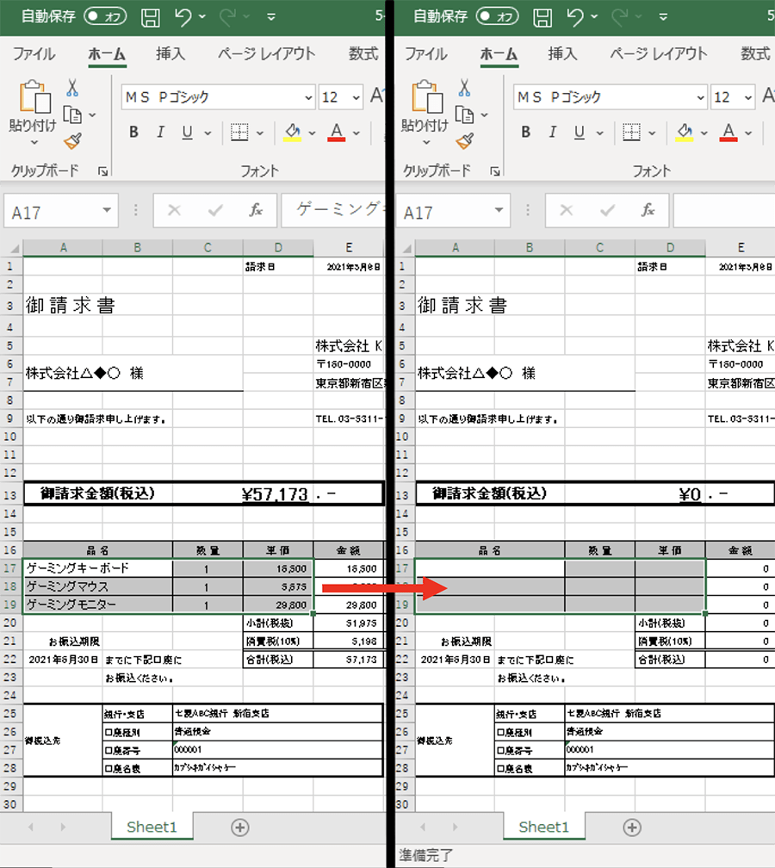Open Insert tab in left window
The width and height of the screenshot is (775, 868).
click(170, 53)
